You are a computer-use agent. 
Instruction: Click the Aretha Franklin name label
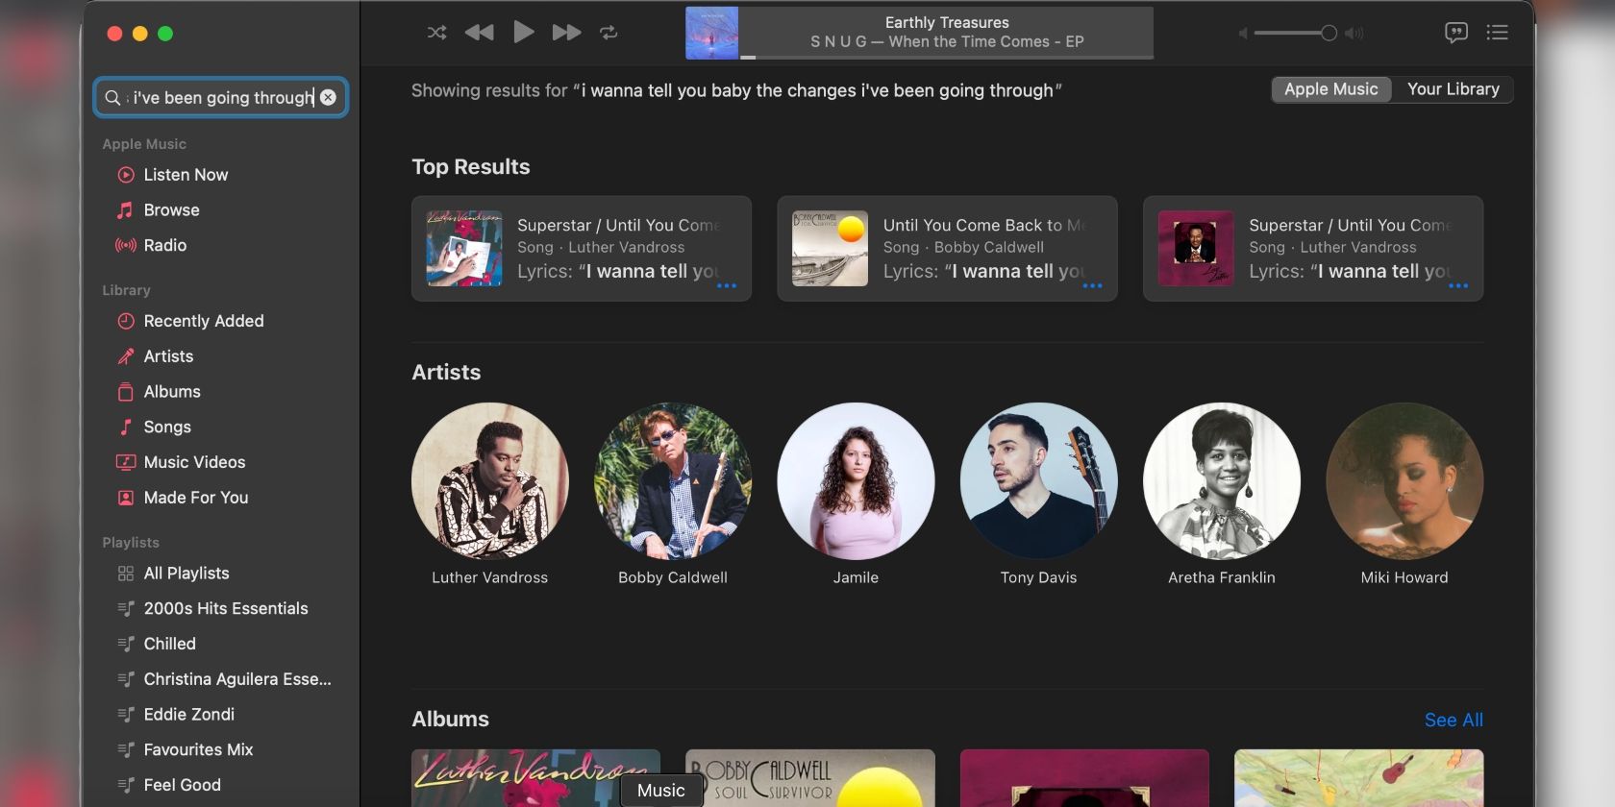click(1222, 577)
